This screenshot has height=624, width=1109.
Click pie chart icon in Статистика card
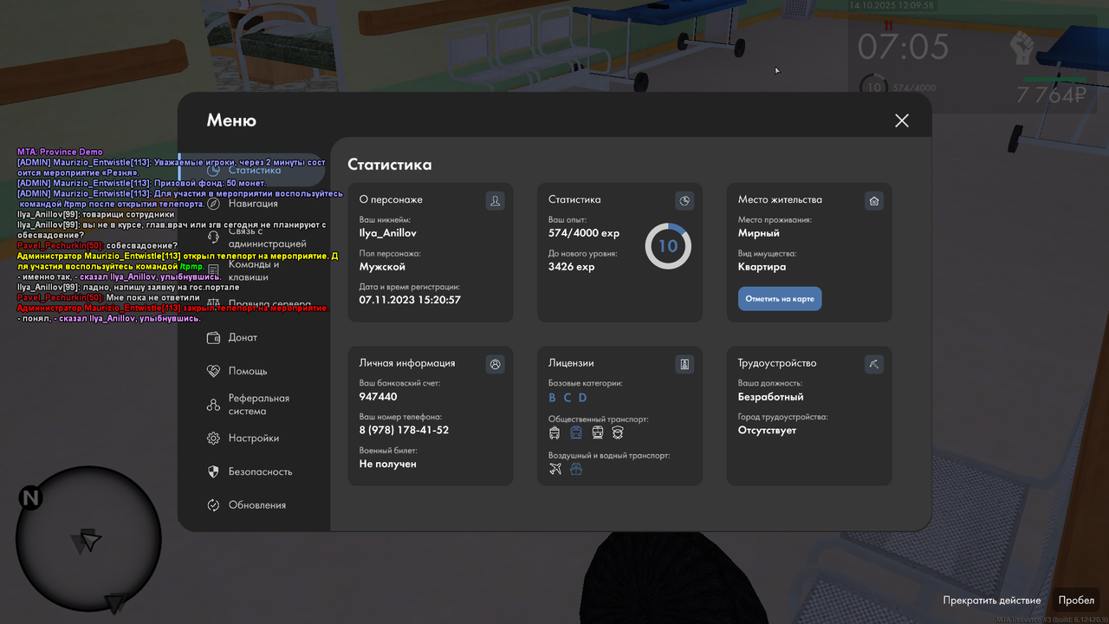[x=684, y=201]
